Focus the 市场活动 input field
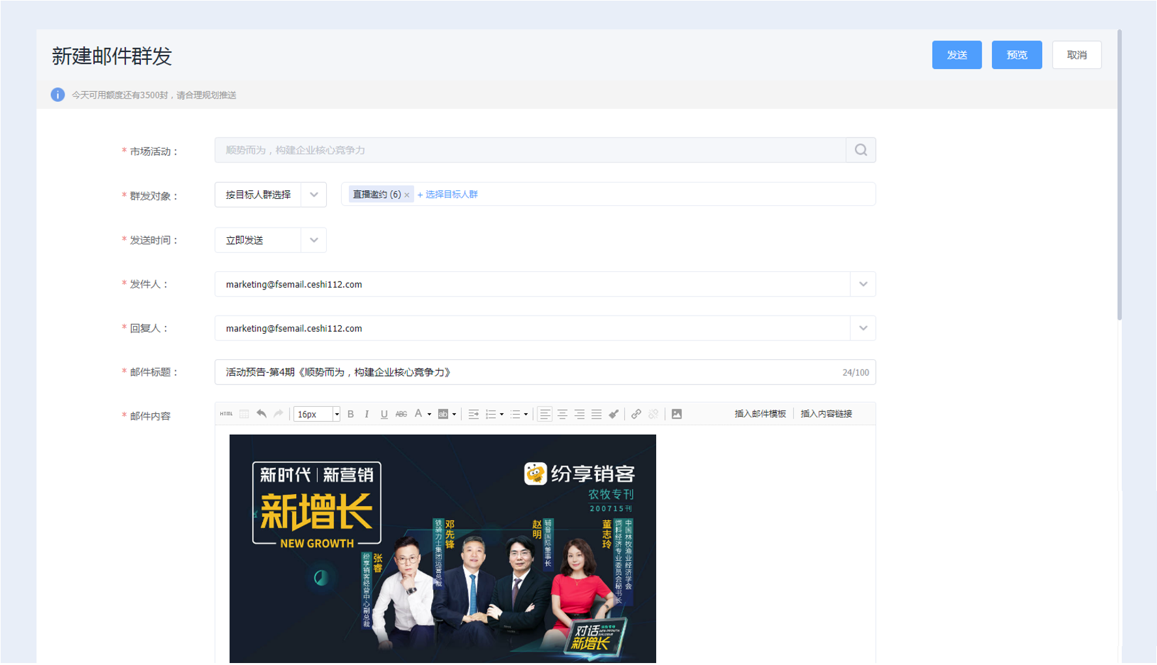This screenshot has width=1157, height=665. click(530, 150)
